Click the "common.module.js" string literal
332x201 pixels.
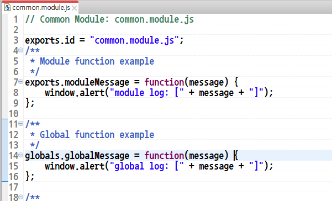[134, 40]
